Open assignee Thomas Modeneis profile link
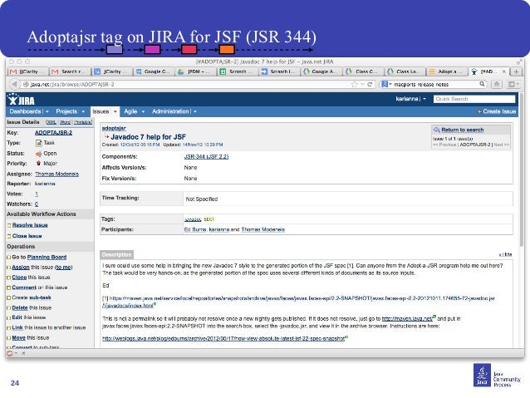 click(56, 174)
